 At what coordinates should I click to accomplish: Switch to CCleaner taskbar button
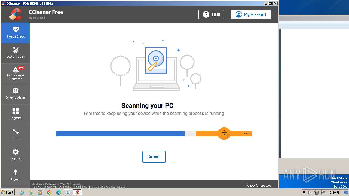tap(77, 192)
